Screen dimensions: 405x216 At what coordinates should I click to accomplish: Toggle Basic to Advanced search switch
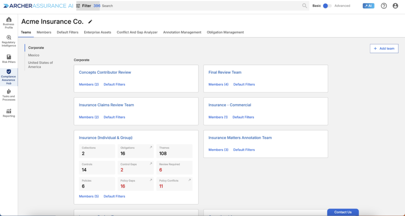(x=327, y=6)
